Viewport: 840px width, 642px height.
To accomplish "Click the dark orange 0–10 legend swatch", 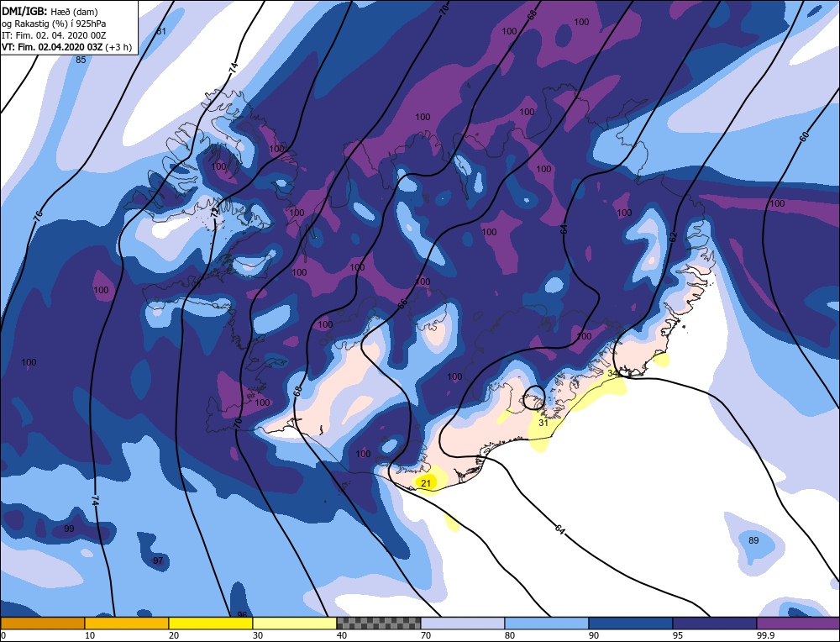I will pyautogui.click(x=42, y=623).
